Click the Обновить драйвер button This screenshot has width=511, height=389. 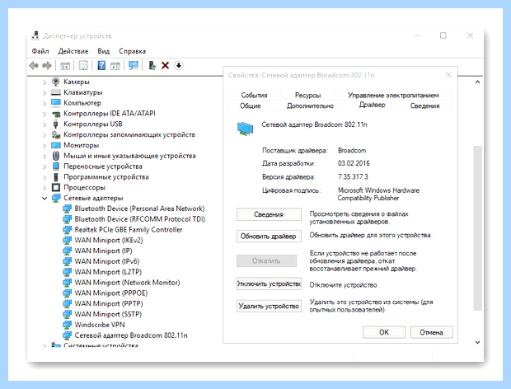tap(269, 237)
